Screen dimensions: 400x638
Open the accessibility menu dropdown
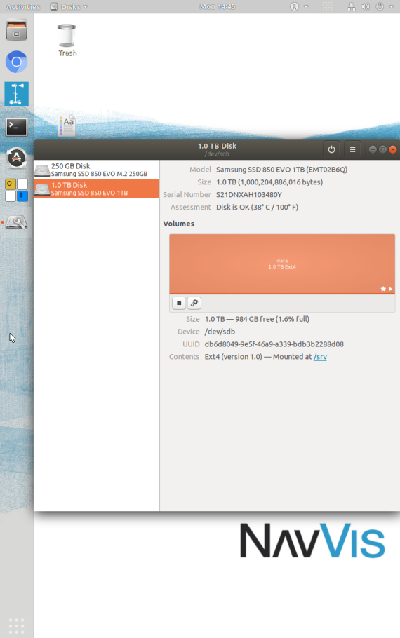pyautogui.click(x=298, y=6)
